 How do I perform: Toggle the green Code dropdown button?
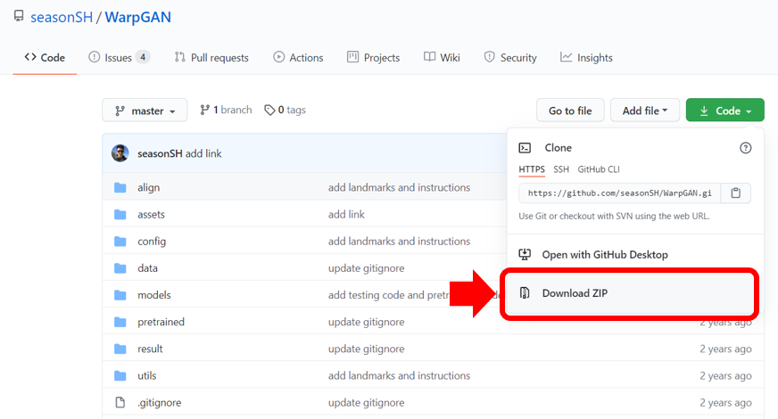[x=724, y=110]
